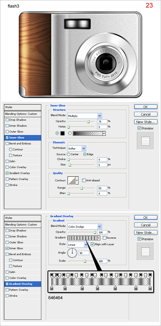Viewport: 161px width, 326px height.
Task: Choose Edge as glow source
Action: tap(85, 154)
